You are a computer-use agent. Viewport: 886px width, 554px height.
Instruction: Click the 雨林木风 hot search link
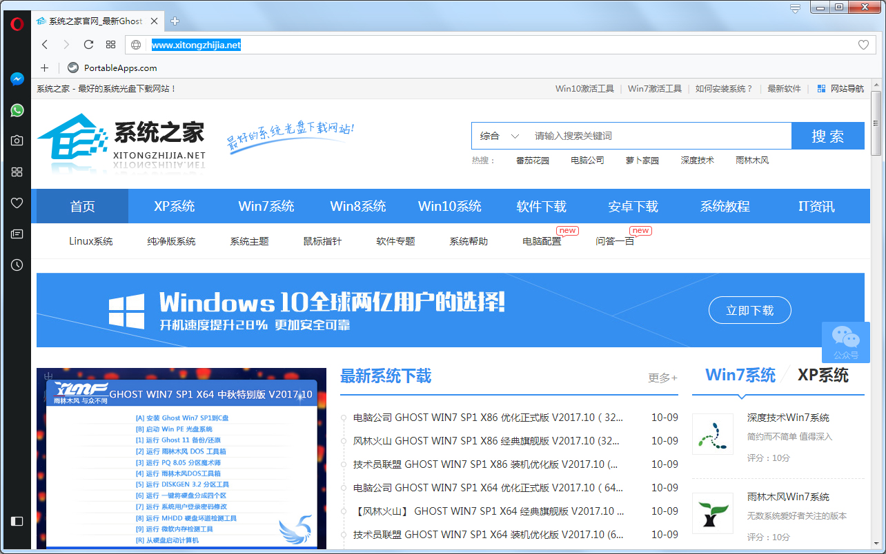pyautogui.click(x=752, y=161)
